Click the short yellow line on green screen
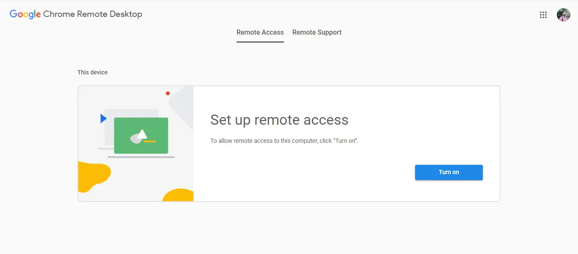The width and height of the screenshot is (578, 254). [150, 141]
